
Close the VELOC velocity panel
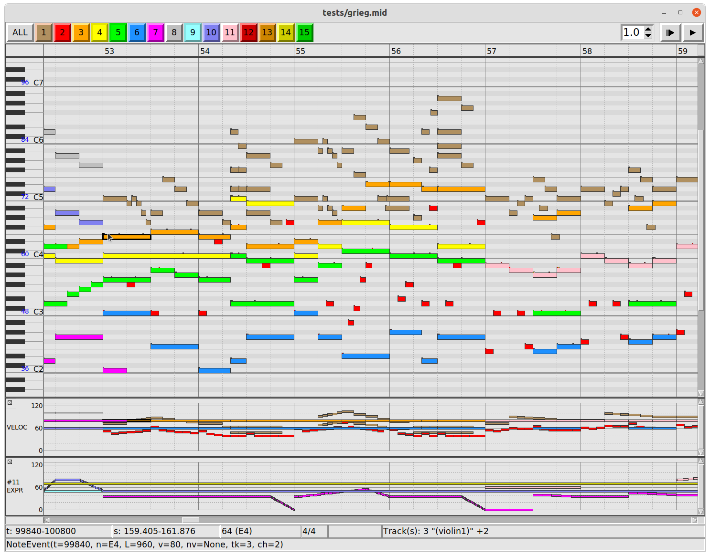tap(10, 403)
